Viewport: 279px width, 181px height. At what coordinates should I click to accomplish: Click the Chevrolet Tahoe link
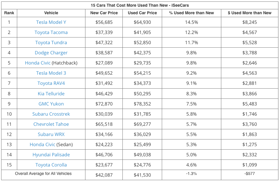[51, 124]
